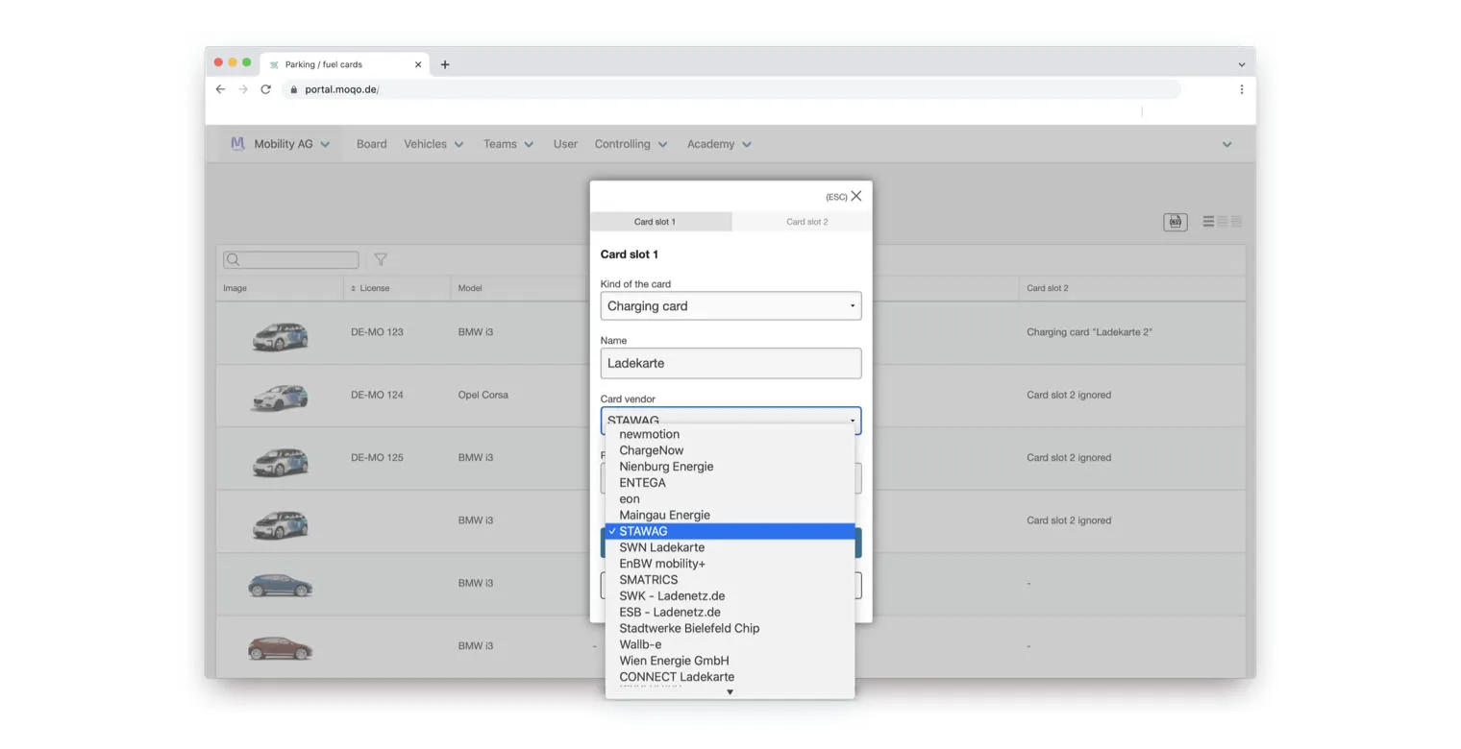Open the DE-MO 125 car thumbnail
The width and height of the screenshot is (1461, 749).
coord(280,461)
